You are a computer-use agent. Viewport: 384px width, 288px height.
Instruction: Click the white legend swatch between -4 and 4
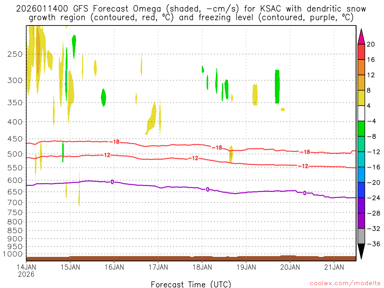pyautogui.click(x=361, y=113)
